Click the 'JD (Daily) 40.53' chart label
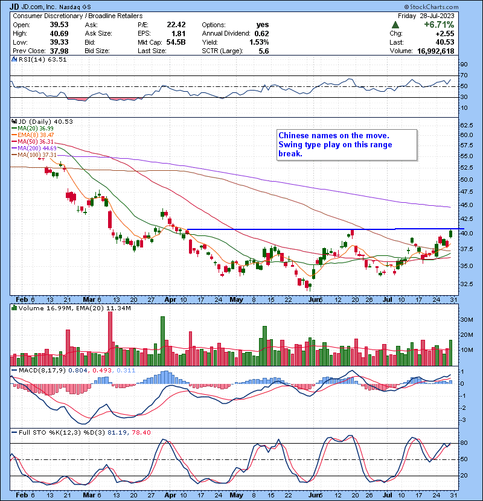The width and height of the screenshot is (483, 501). 46,121
